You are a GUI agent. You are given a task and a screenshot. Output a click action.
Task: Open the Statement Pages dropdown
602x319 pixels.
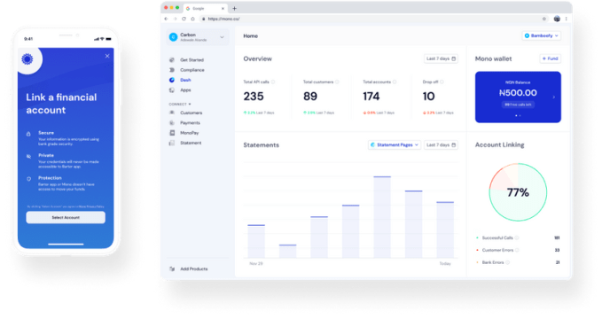click(395, 144)
